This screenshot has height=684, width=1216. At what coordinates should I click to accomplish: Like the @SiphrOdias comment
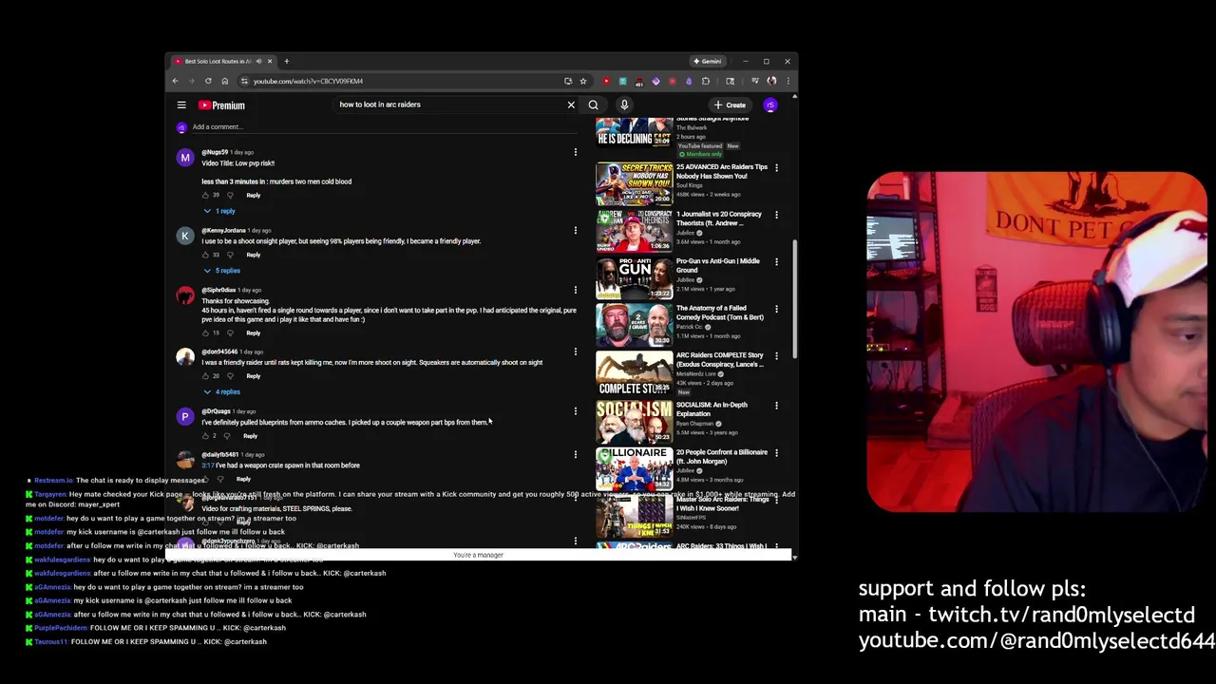click(205, 333)
